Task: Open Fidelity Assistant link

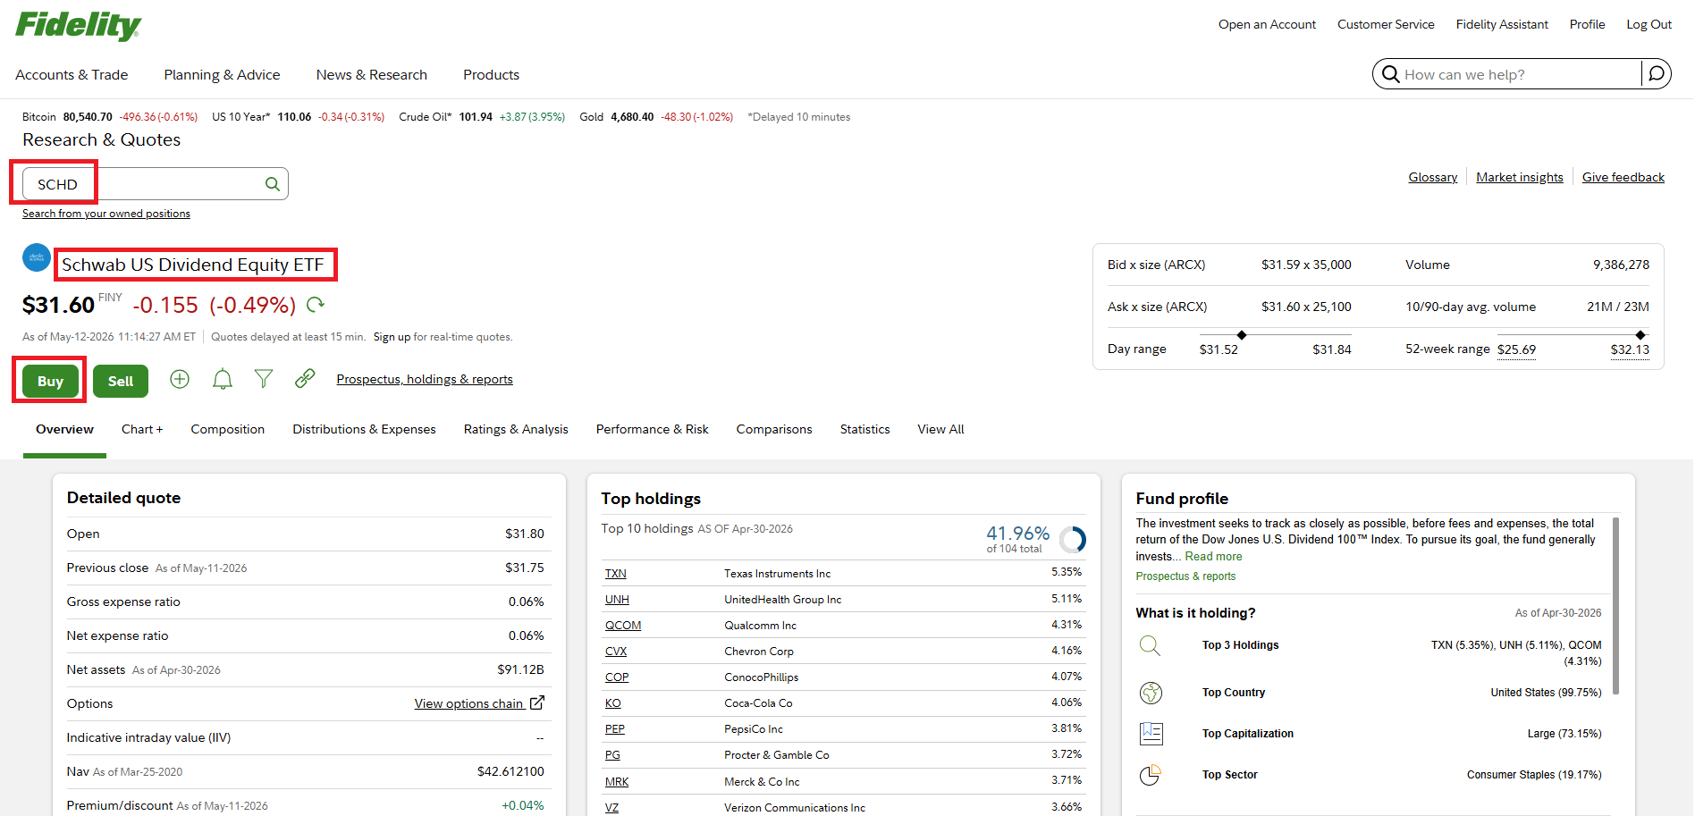Action: [x=1502, y=24]
